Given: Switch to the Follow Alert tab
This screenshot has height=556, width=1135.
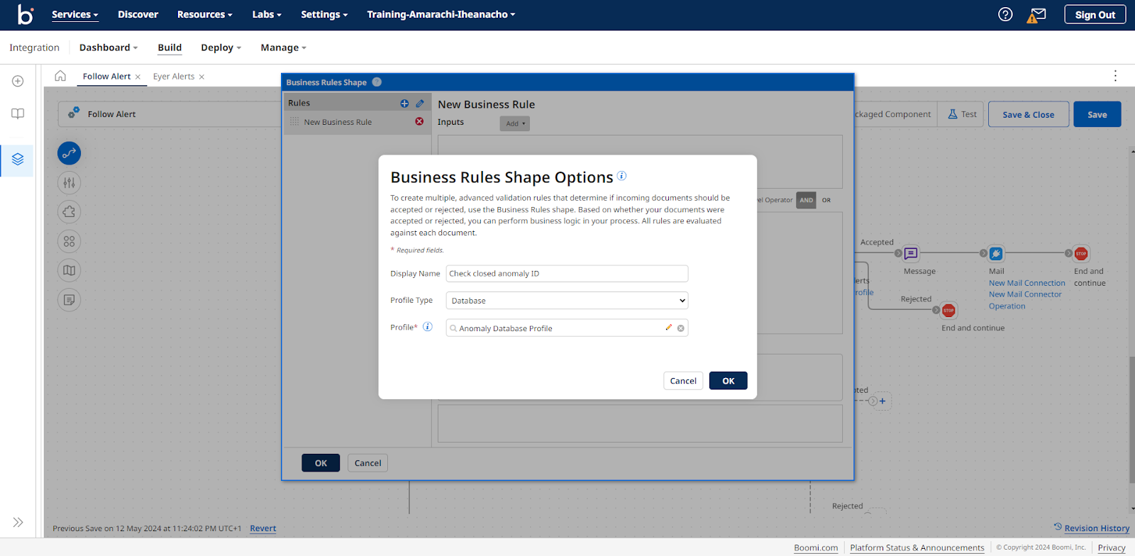Looking at the screenshot, I should click(x=106, y=77).
